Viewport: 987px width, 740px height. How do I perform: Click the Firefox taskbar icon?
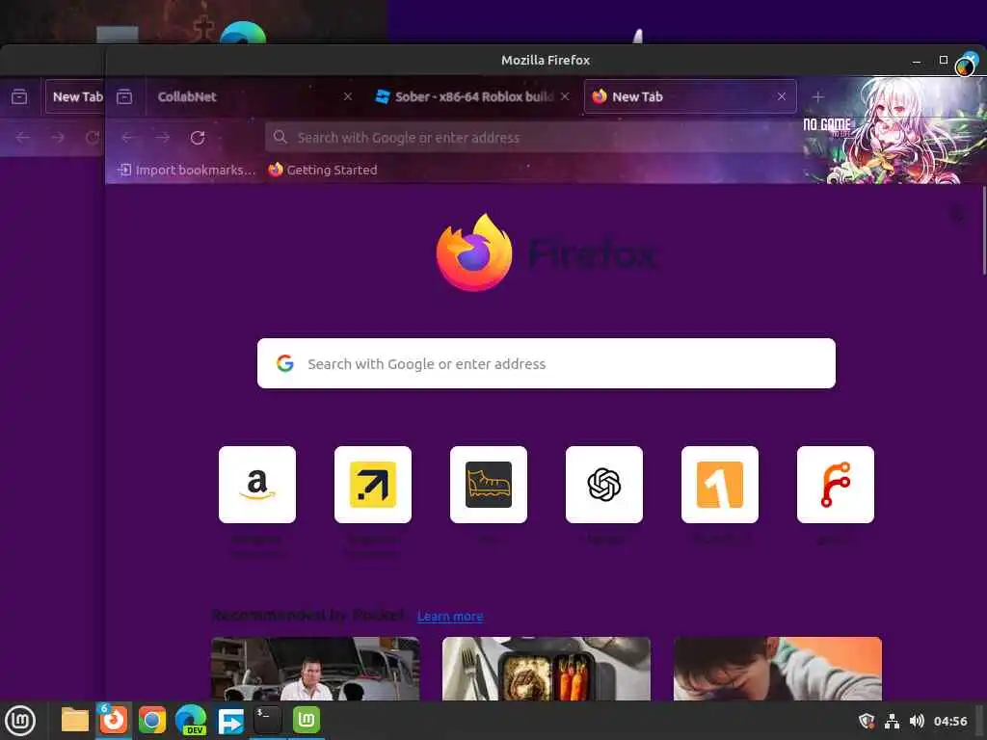pos(114,721)
